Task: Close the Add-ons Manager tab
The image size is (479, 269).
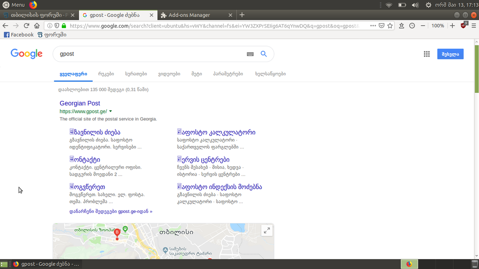Action: point(230,15)
